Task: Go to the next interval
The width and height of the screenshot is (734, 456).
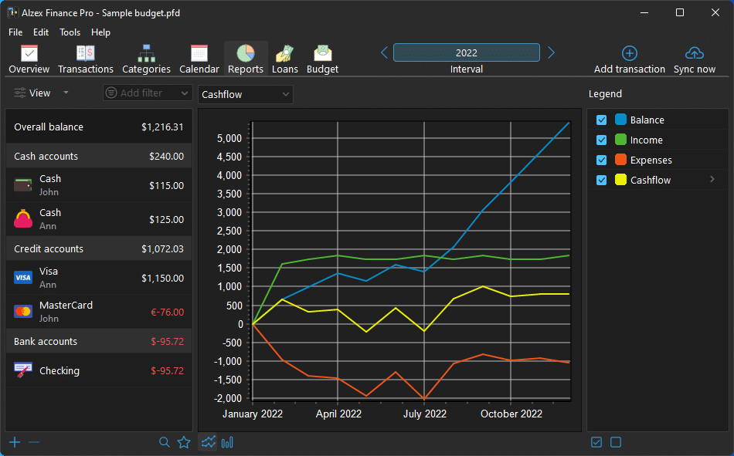Action: (x=551, y=52)
